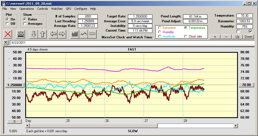Viewport: 258px width, 136px height.
Task: Click the MicroSet title bar application icon
Action: (4, 4)
